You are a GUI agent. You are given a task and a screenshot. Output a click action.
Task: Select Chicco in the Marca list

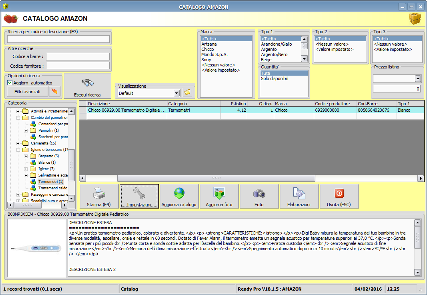[208, 49]
